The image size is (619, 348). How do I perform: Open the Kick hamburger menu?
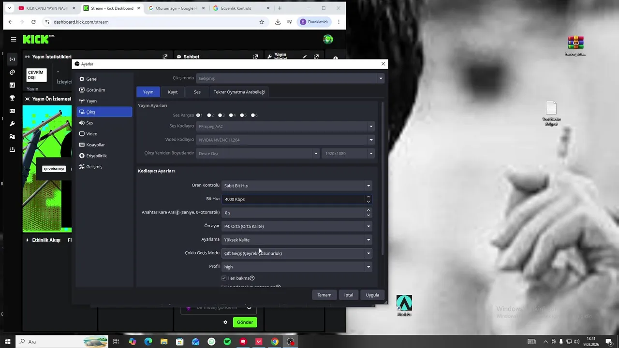[14, 40]
